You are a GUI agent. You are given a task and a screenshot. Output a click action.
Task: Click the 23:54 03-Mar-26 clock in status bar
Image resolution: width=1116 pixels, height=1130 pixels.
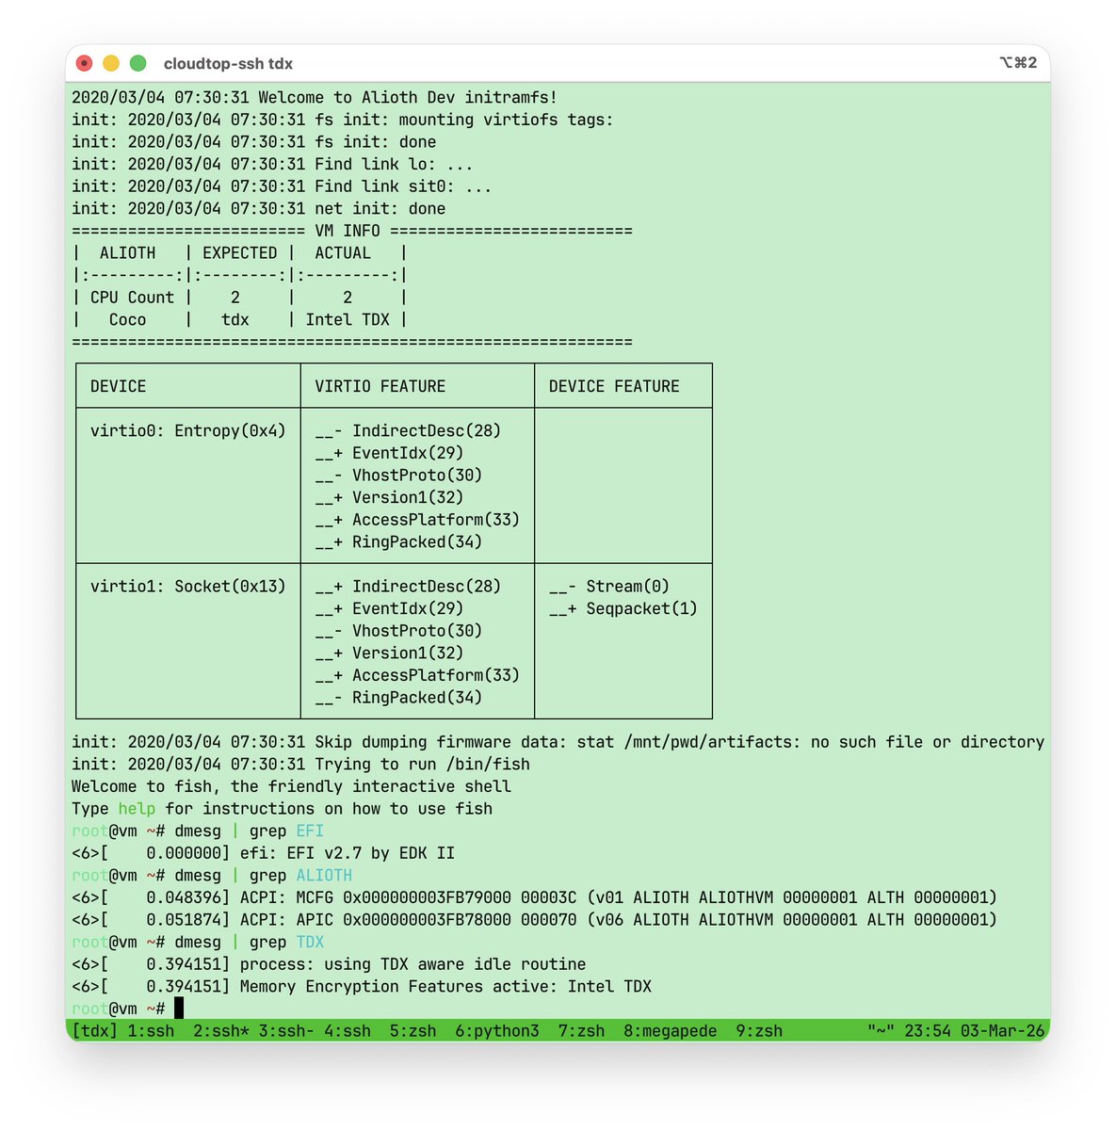pyautogui.click(x=975, y=1031)
